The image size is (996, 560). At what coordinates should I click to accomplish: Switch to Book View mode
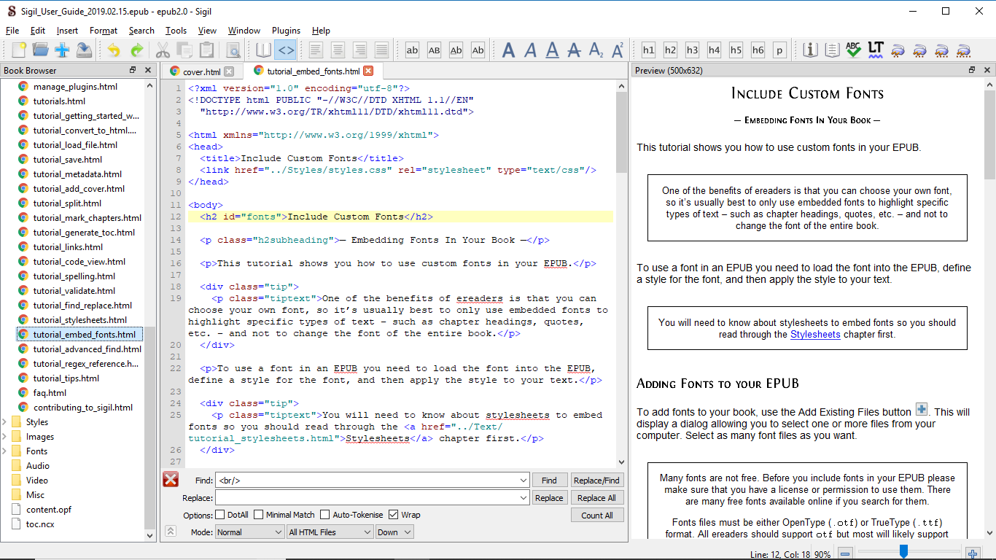(263, 50)
